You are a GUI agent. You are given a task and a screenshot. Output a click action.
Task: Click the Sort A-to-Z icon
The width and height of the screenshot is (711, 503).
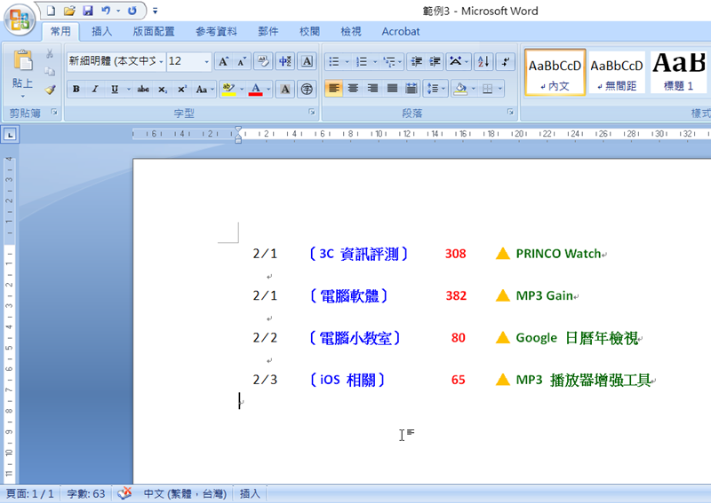[x=483, y=61]
